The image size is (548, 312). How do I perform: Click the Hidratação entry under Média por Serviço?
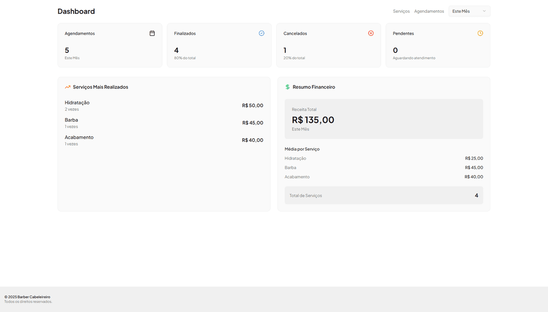click(295, 158)
